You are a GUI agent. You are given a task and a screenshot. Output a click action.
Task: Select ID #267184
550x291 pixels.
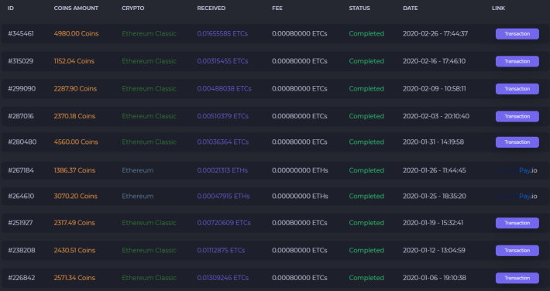21,170
